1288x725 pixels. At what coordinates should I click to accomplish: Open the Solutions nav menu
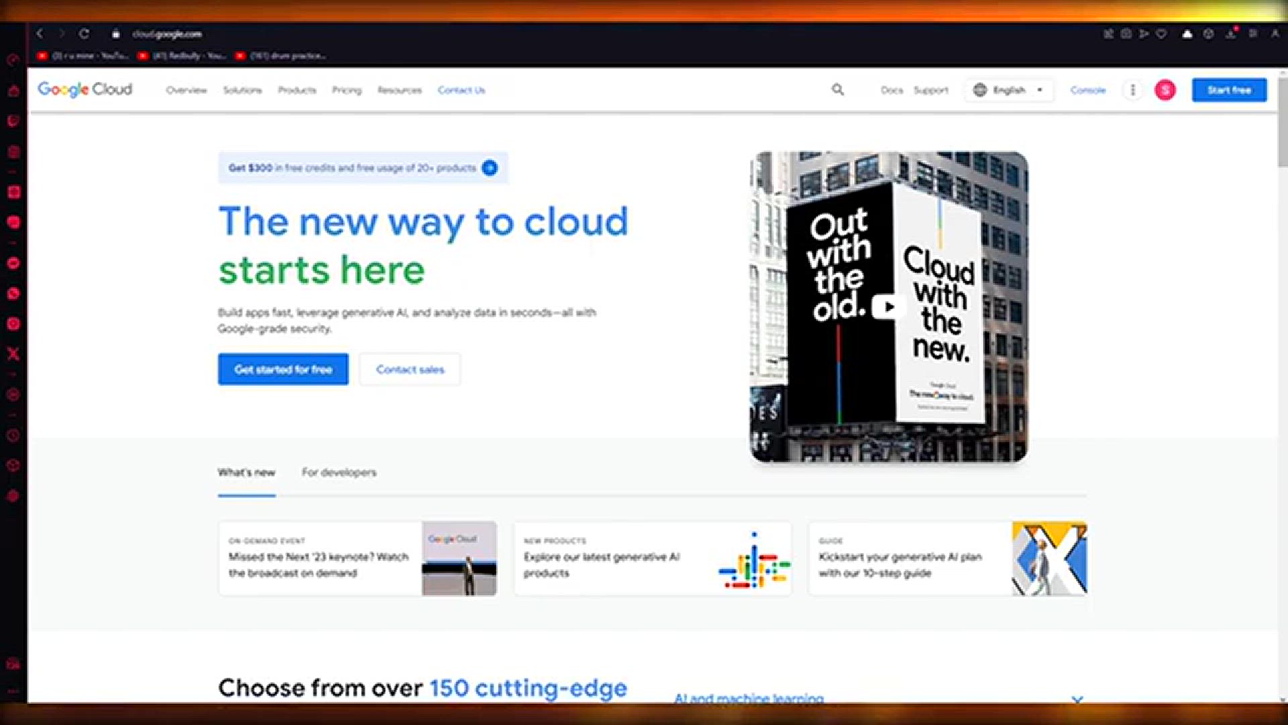tap(242, 90)
